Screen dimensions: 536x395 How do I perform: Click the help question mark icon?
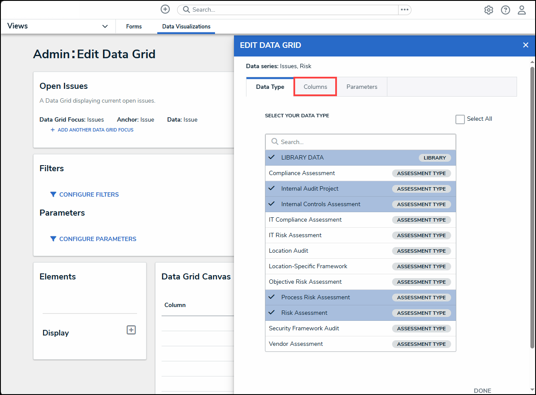(505, 10)
